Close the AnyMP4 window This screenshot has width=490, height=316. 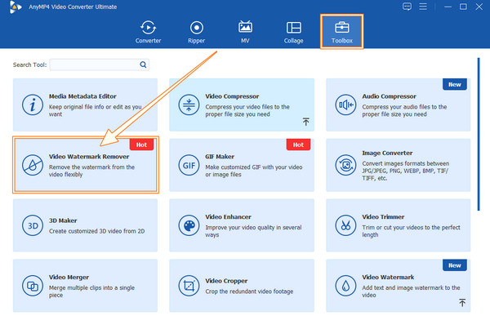tap(479, 7)
